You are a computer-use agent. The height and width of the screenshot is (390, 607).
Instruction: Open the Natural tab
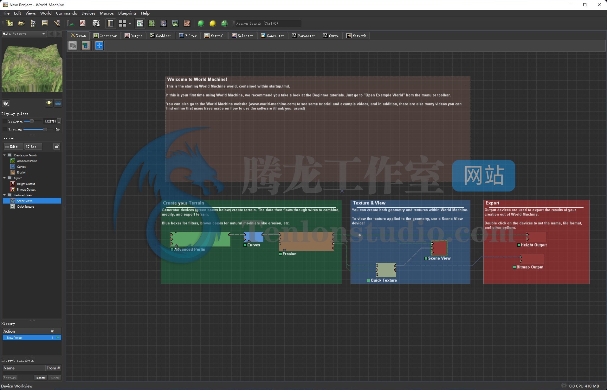214,36
